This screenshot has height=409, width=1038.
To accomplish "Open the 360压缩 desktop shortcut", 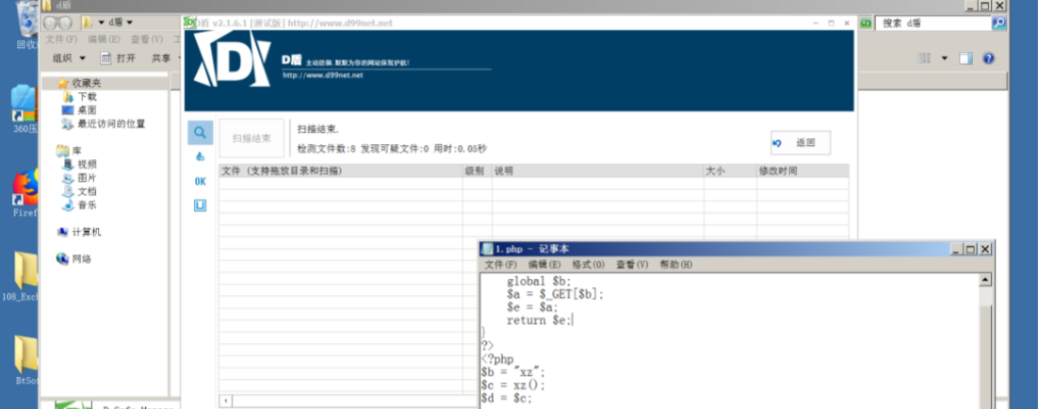I will pyautogui.click(x=25, y=108).
